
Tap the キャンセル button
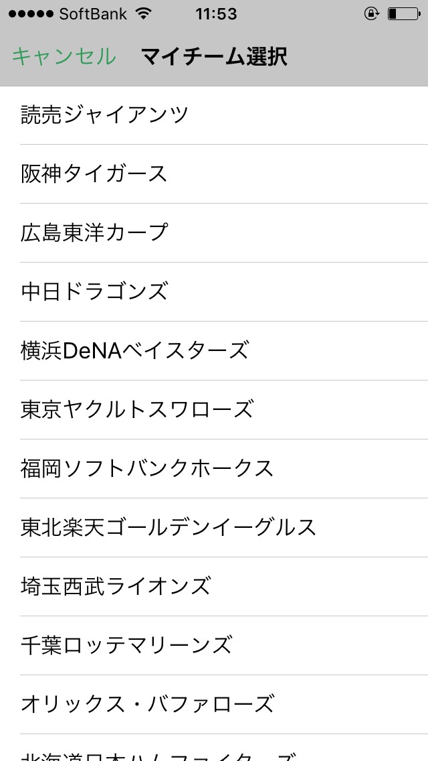tap(64, 57)
